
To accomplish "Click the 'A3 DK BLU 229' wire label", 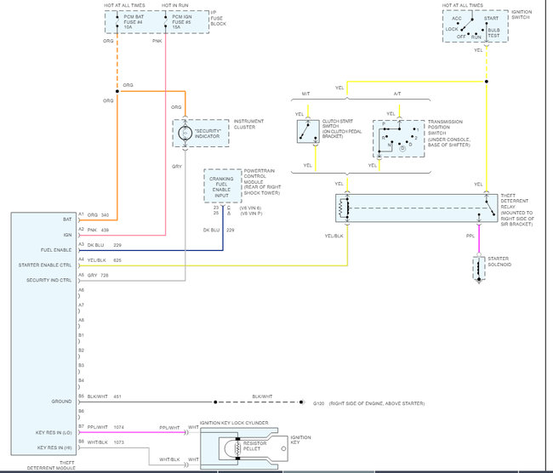I will point(100,245).
